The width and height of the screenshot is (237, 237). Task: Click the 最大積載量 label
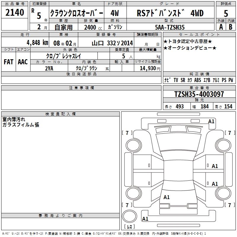pyautogui.click(x=148, y=49)
